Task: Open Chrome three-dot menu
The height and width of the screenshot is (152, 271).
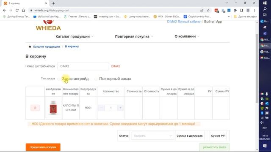Action: coord(254,10)
